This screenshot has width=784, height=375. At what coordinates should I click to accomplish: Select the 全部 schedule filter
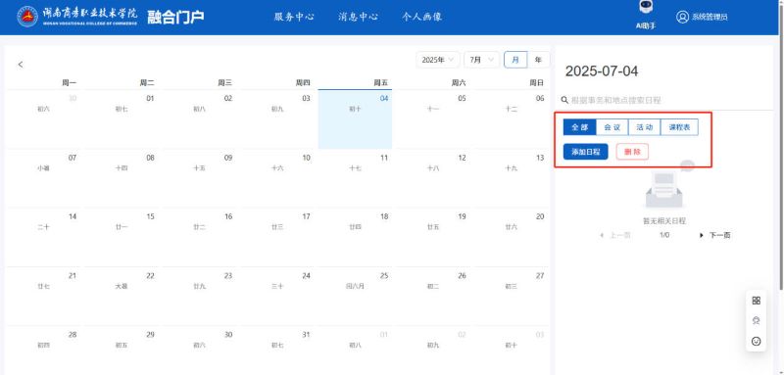(x=579, y=127)
